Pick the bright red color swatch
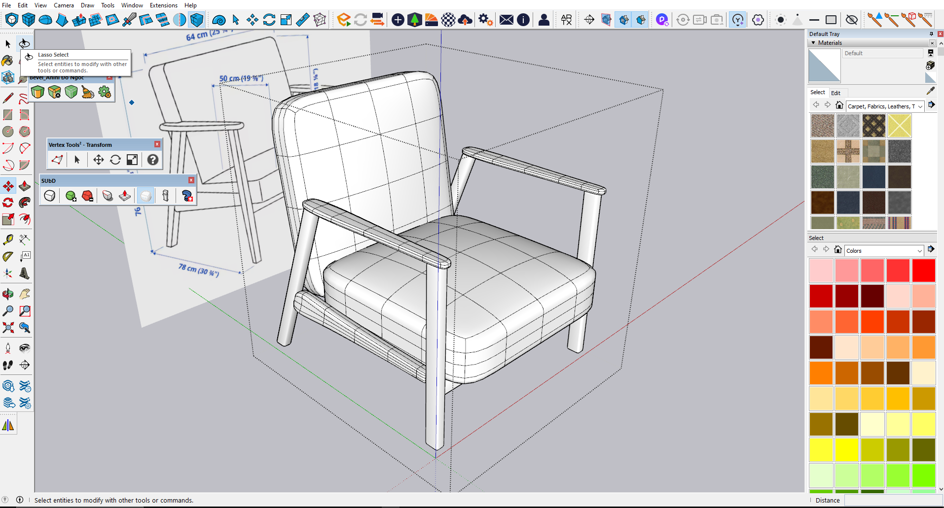 click(923, 271)
